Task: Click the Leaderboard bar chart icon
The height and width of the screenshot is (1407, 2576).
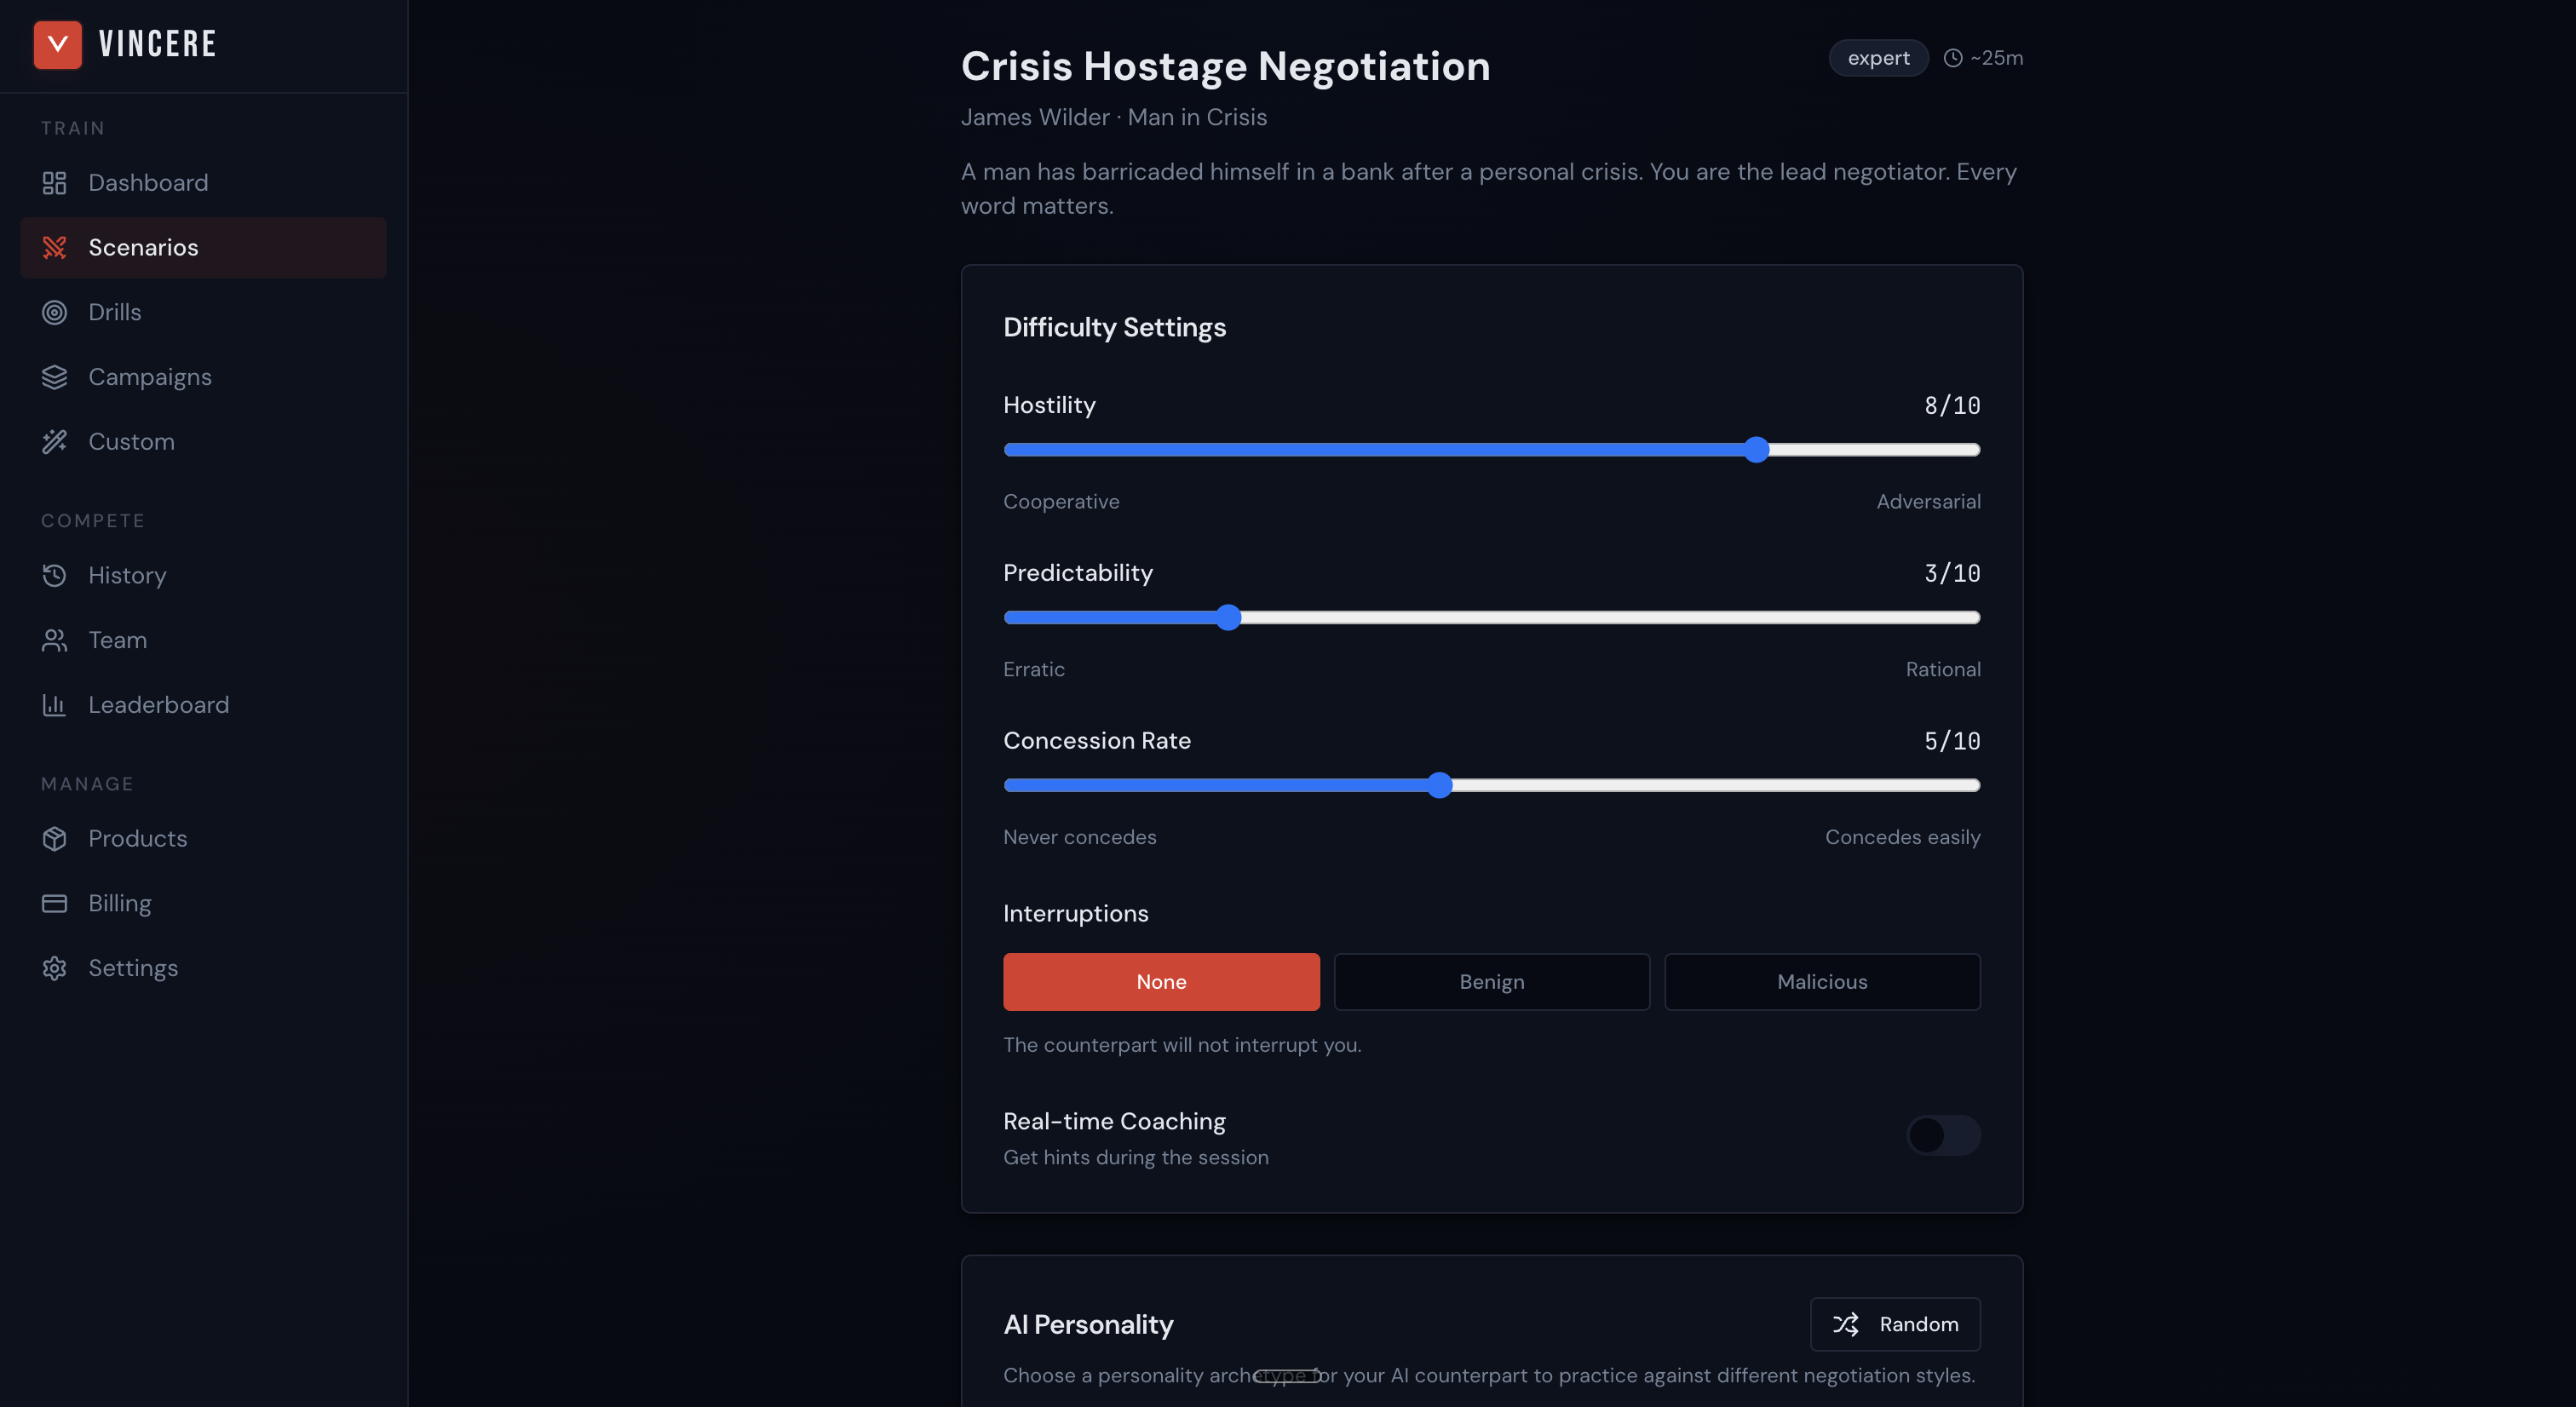Action: coord(54,705)
